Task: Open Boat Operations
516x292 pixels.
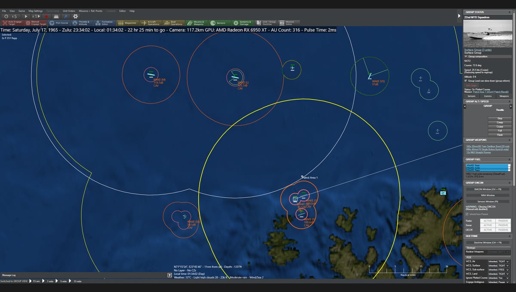Action: (x=173, y=23)
